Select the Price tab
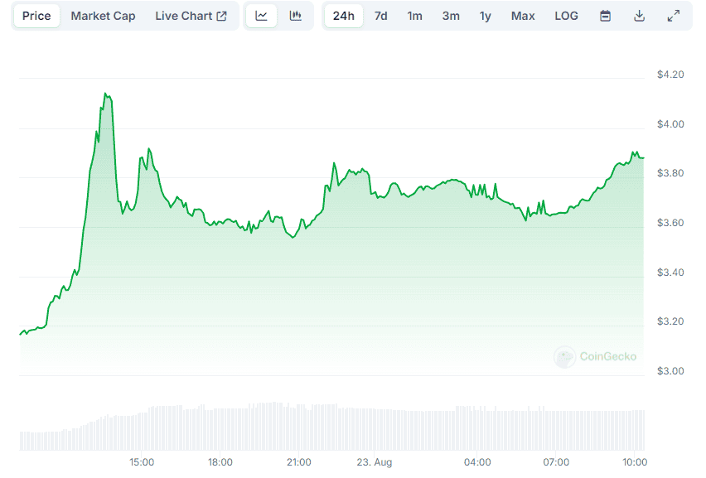The height and width of the screenshot is (478, 706). coord(36,16)
